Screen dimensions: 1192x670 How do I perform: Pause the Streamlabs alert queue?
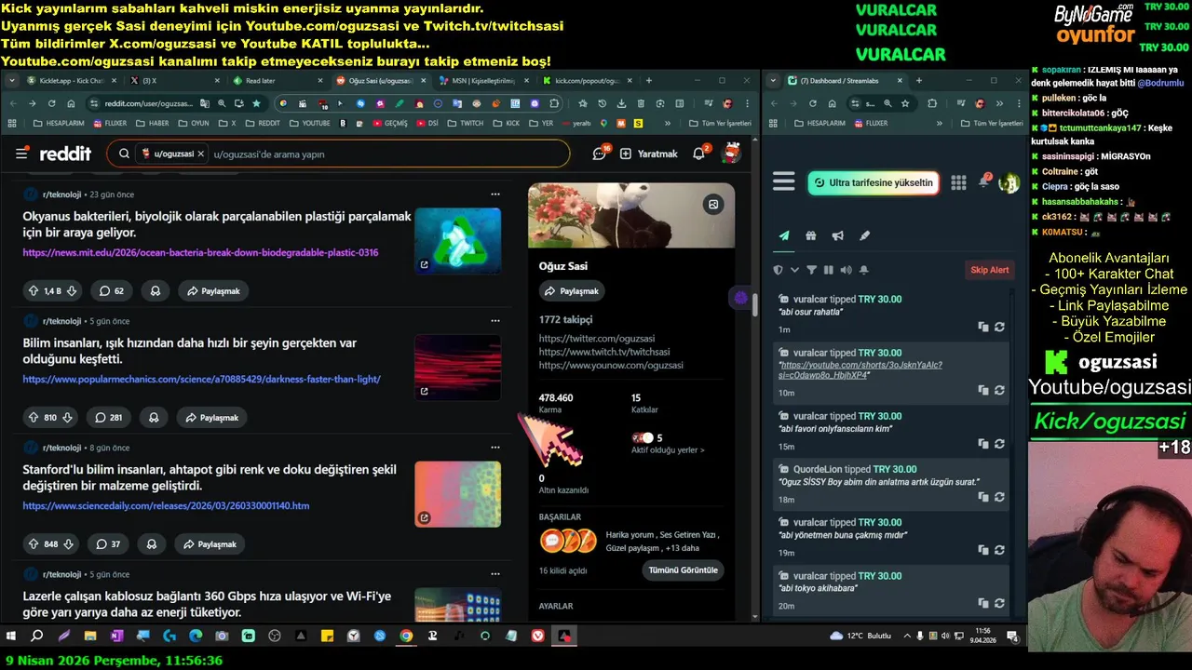click(x=828, y=270)
